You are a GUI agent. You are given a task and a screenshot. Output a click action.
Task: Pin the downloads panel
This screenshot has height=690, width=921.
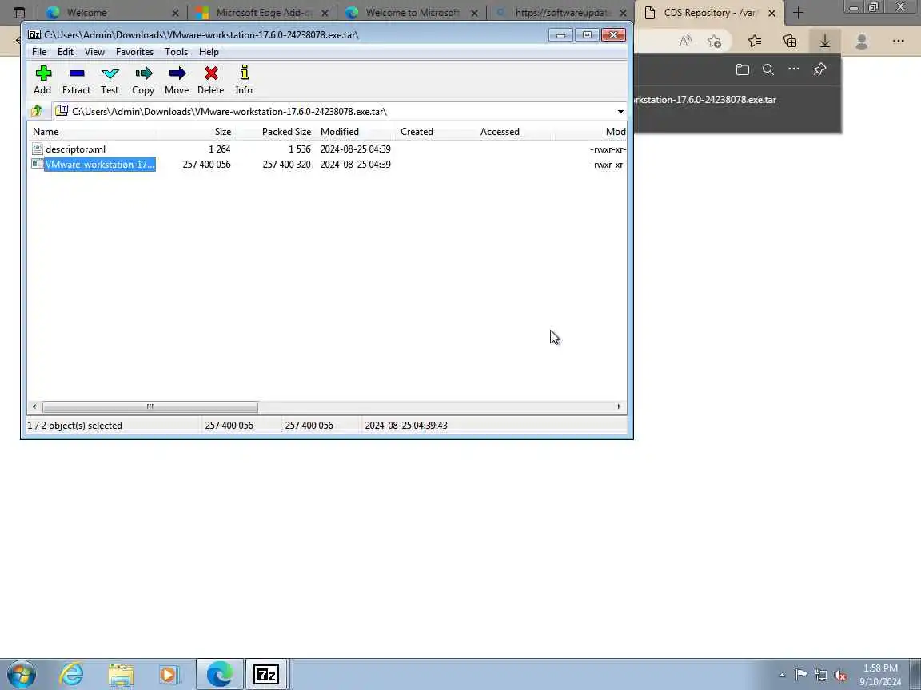[x=820, y=69]
